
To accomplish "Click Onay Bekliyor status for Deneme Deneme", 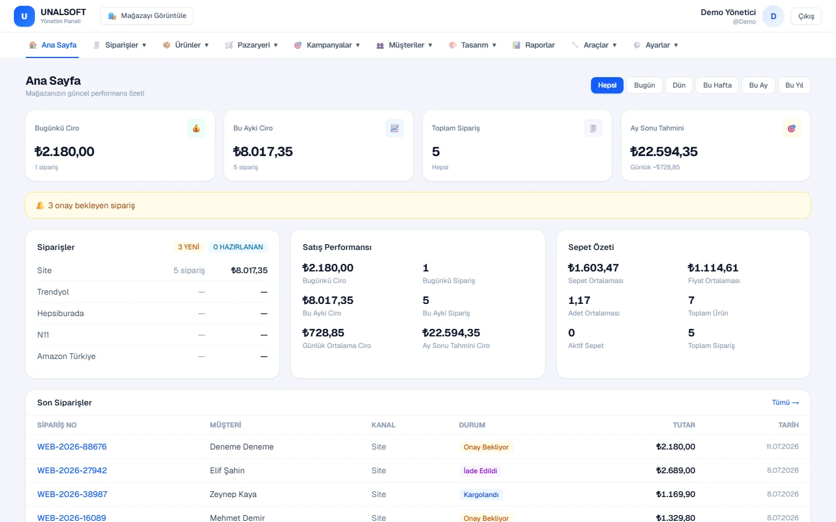I will click(x=486, y=447).
